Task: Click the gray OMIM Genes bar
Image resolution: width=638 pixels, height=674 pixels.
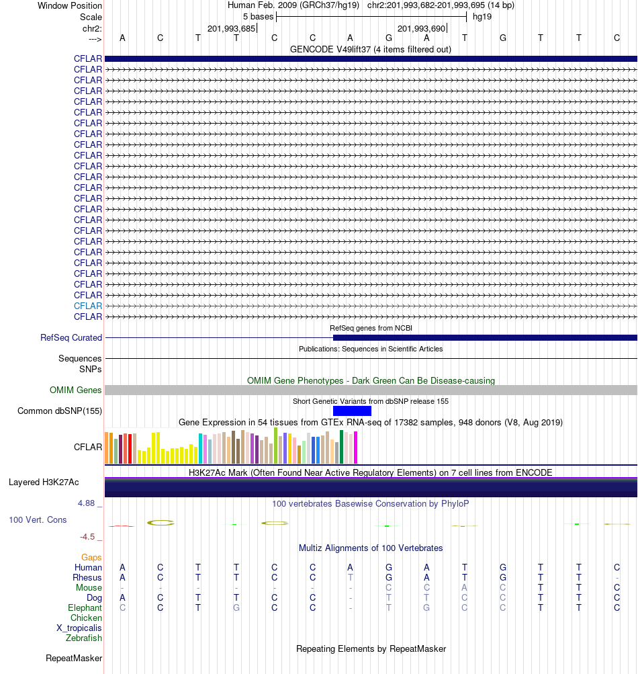Action: (371, 390)
